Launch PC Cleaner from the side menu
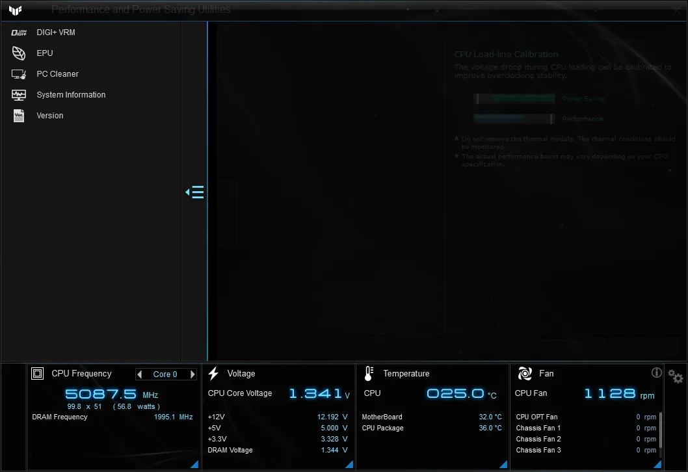 coord(57,74)
